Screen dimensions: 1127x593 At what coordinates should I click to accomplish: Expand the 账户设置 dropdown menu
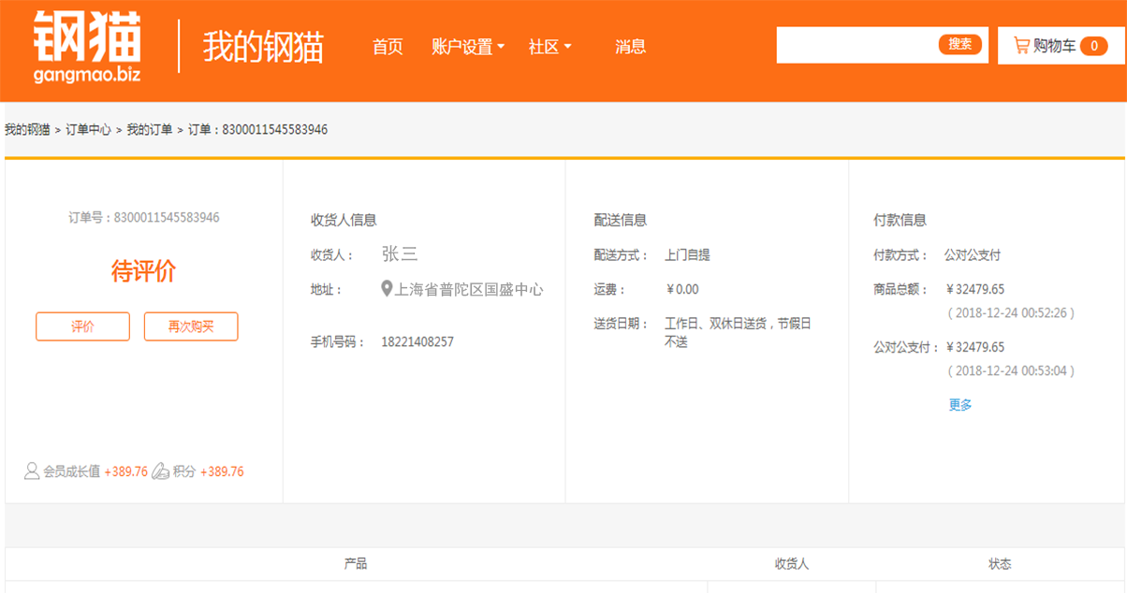pos(468,47)
